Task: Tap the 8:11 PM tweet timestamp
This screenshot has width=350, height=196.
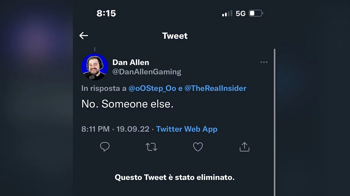Action: pyautogui.click(x=95, y=129)
